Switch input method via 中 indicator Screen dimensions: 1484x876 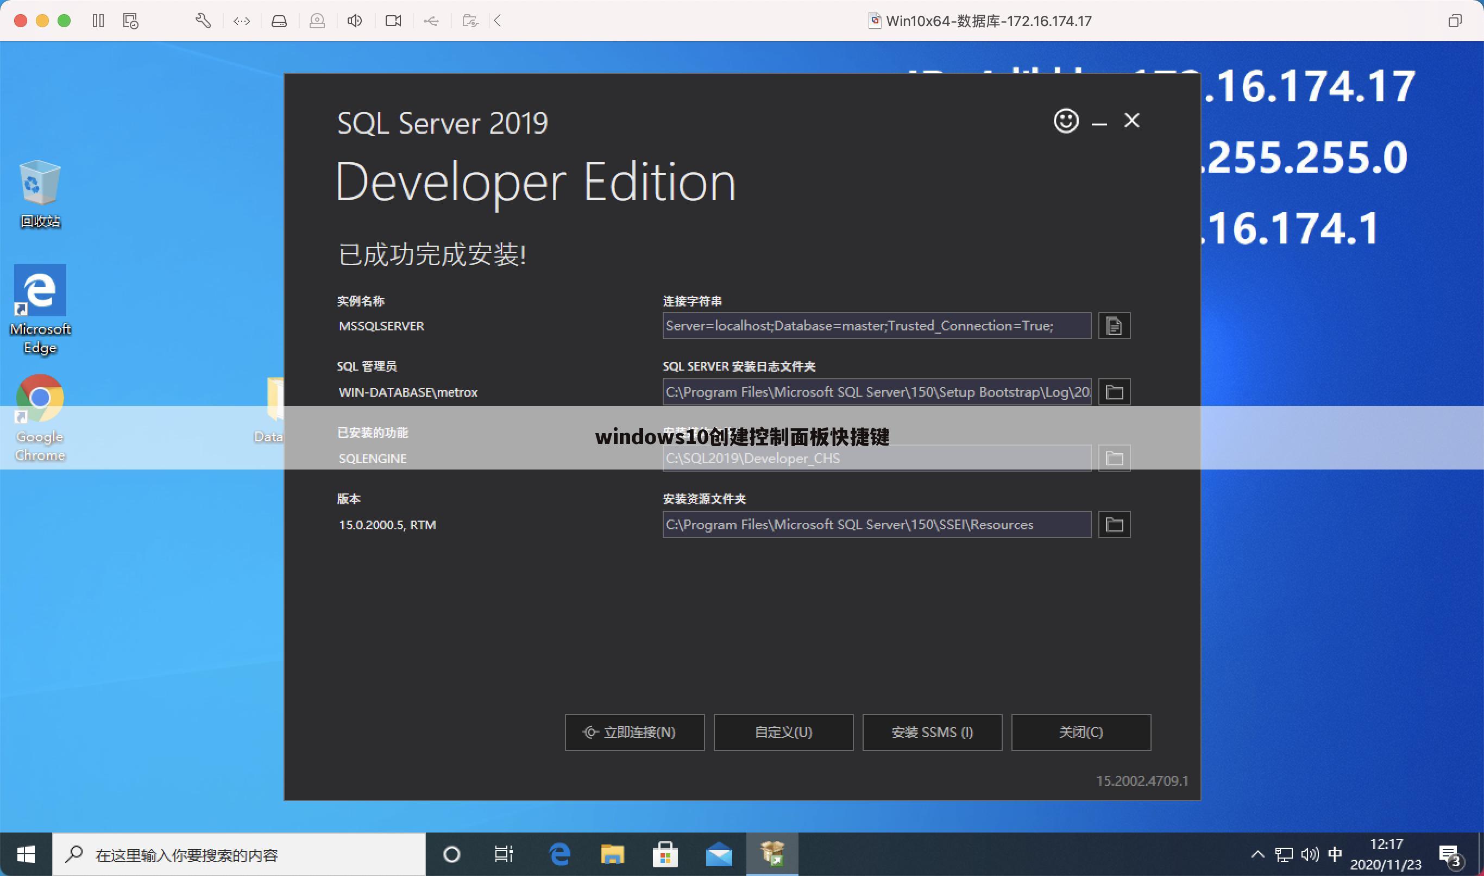point(1335,854)
